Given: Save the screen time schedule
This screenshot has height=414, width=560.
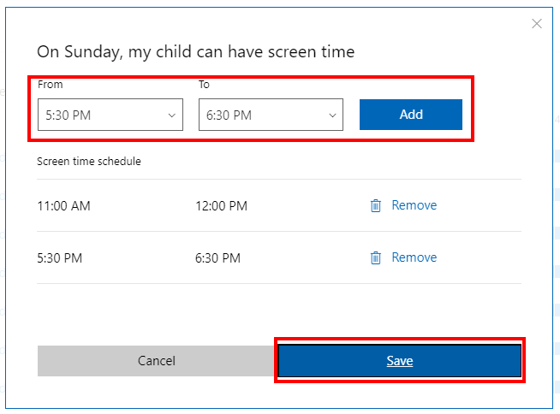Looking at the screenshot, I should point(400,361).
